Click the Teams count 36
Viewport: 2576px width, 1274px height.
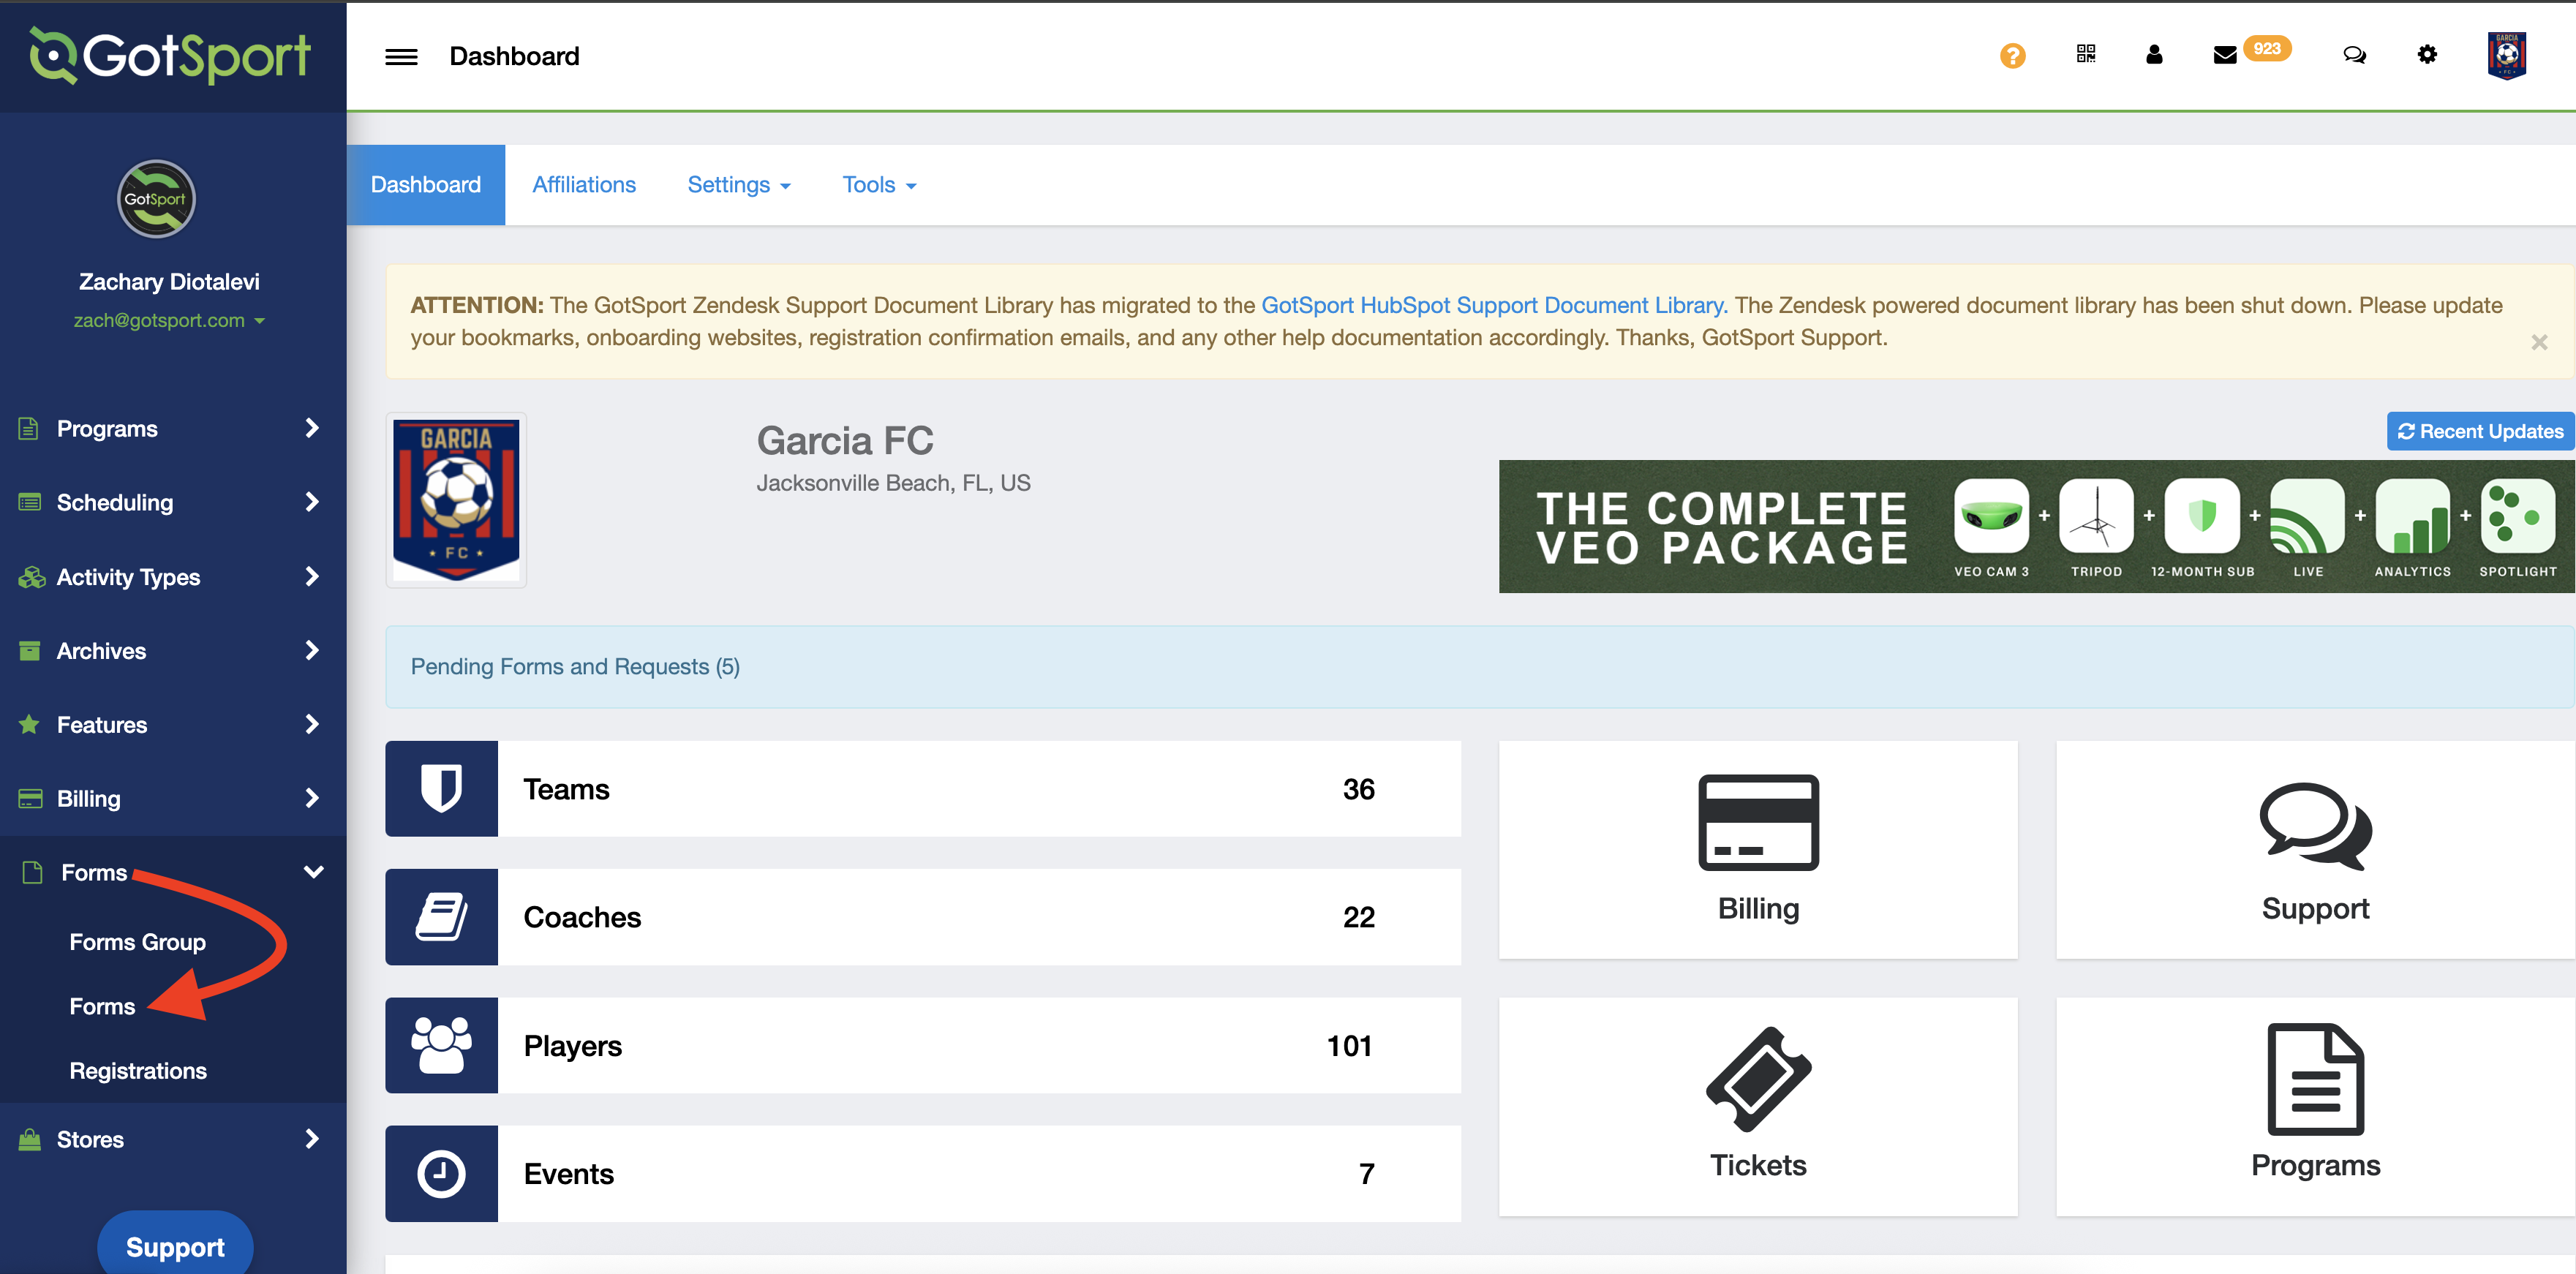1358,789
